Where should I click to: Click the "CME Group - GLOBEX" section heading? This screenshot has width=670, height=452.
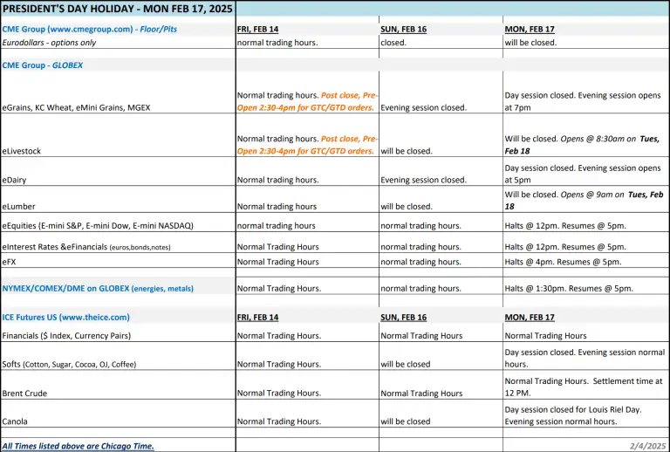[x=43, y=65]
